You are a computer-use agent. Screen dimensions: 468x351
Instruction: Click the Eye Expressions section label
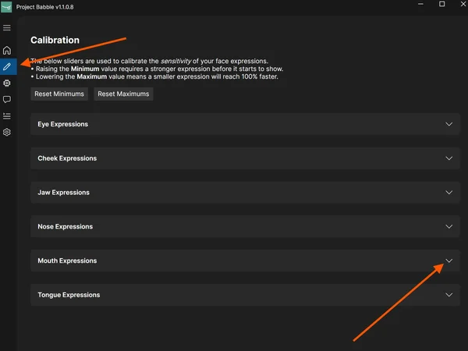[62, 124]
